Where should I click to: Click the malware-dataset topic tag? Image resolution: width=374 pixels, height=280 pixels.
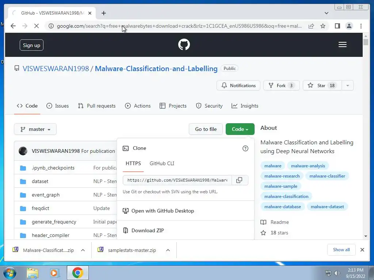pos(327,207)
